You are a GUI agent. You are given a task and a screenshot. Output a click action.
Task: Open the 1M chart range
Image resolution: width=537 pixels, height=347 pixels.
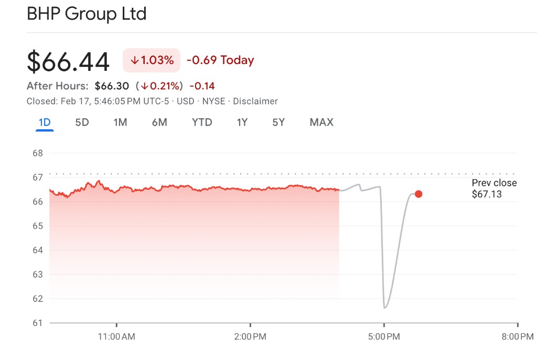(120, 122)
